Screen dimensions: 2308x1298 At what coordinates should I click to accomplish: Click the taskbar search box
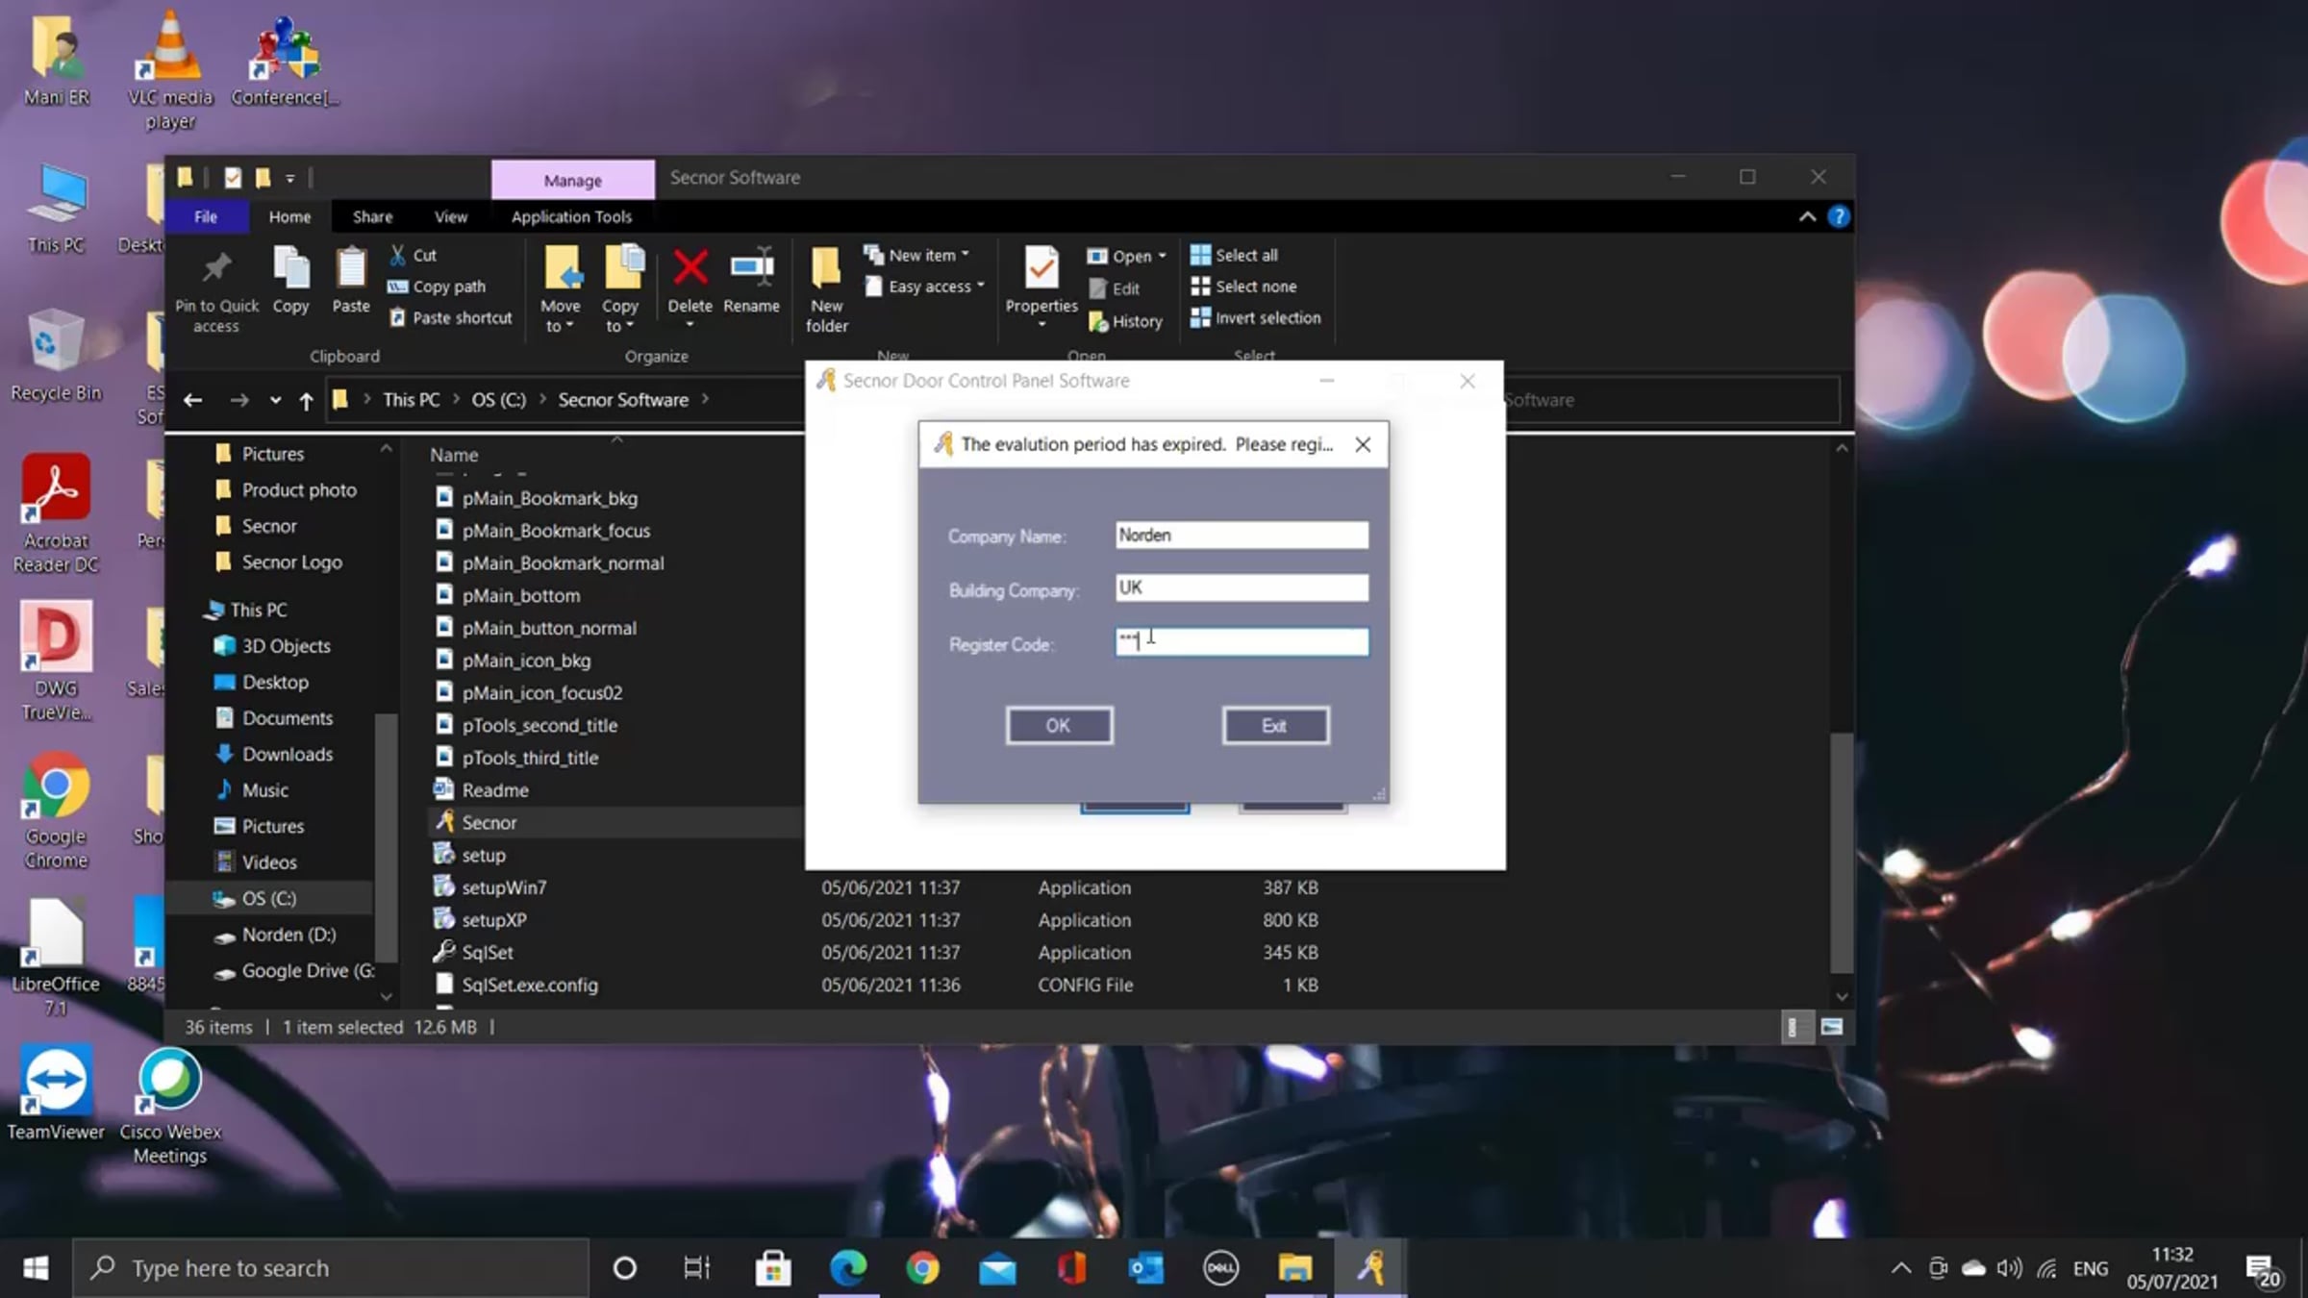point(331,1268)
